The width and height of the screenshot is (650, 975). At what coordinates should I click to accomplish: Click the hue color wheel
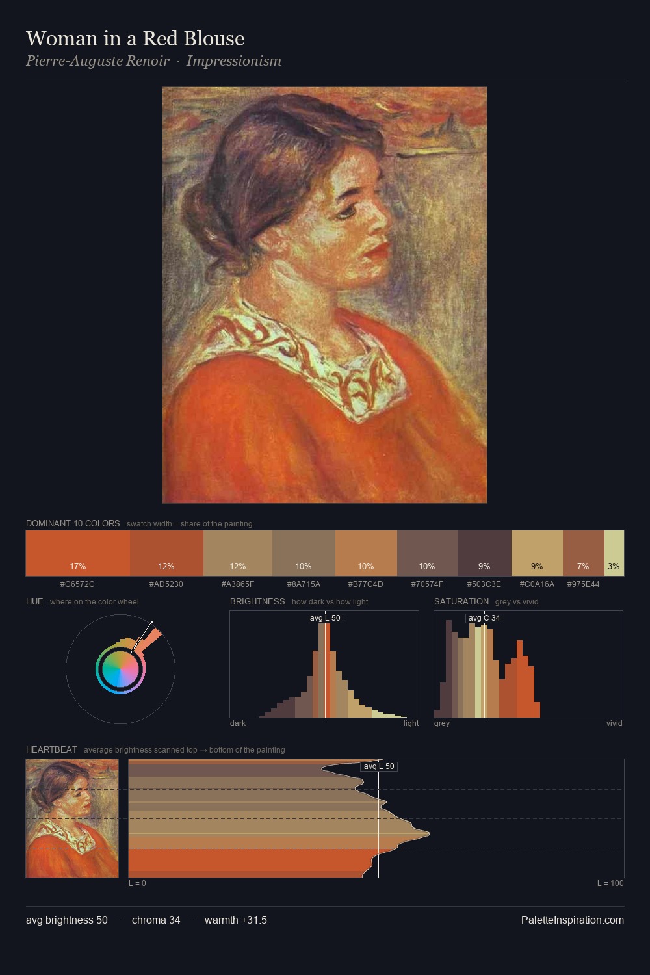click(x=121, y=669)
